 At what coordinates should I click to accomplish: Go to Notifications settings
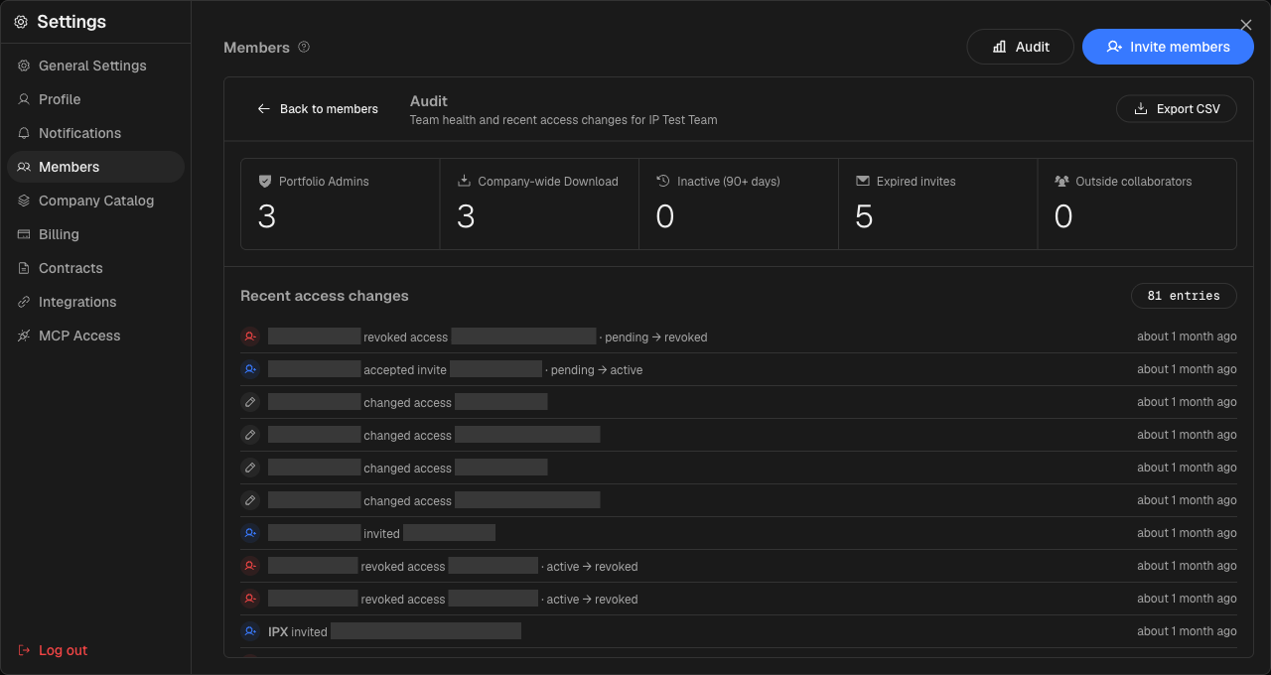[x=95, y=133]
